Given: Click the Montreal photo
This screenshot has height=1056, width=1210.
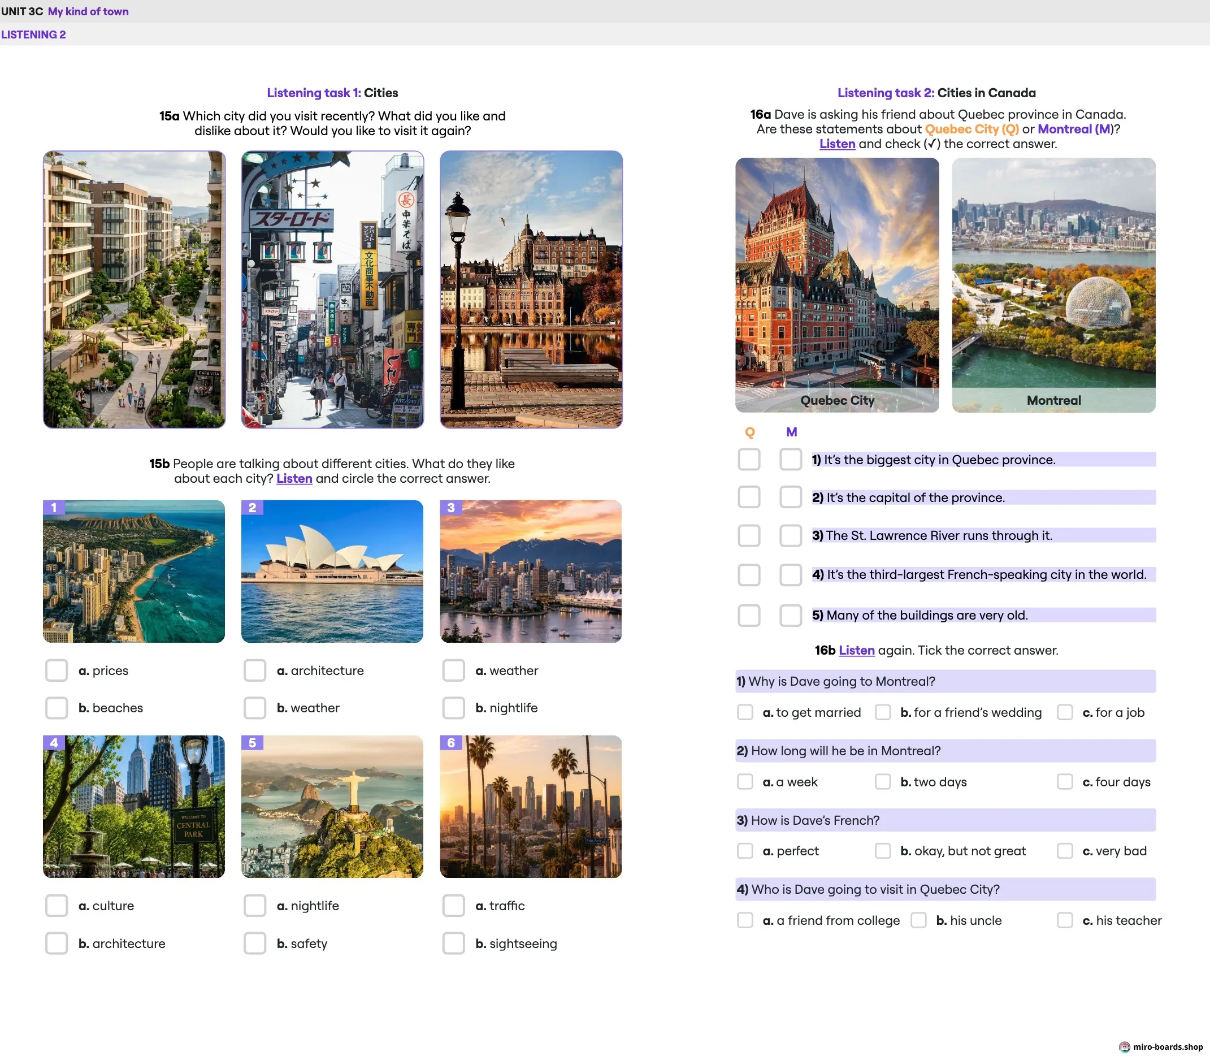Looking at the screenshot, I should click(1053, 284).
